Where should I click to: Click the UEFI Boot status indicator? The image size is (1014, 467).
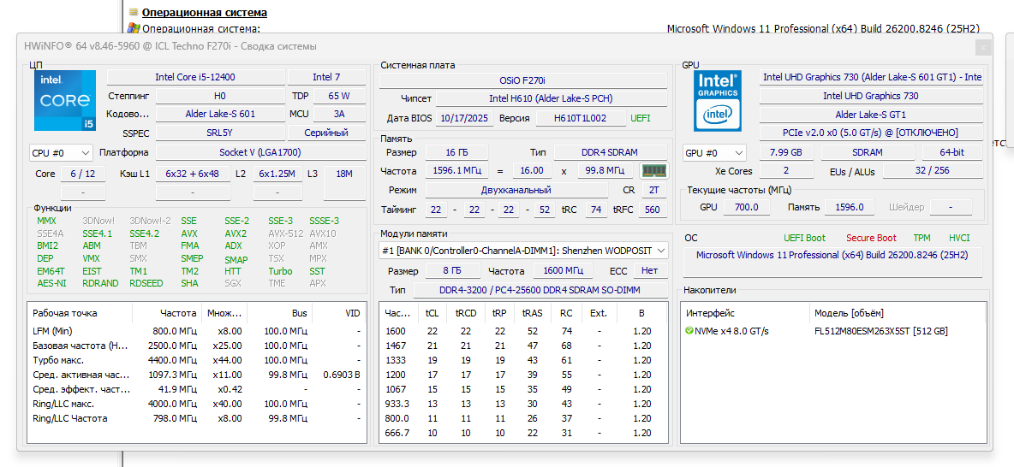(804, 238)
